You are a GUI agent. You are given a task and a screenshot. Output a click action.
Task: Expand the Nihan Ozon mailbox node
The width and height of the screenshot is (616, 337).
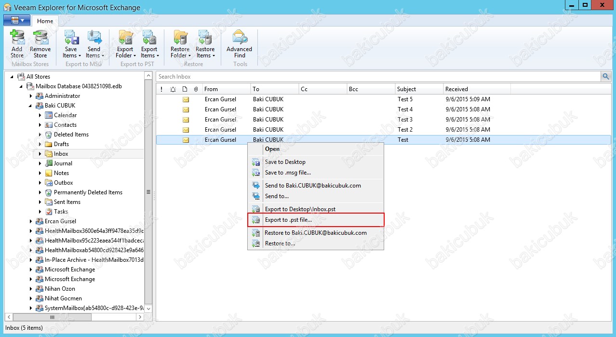tap(31, 289)
